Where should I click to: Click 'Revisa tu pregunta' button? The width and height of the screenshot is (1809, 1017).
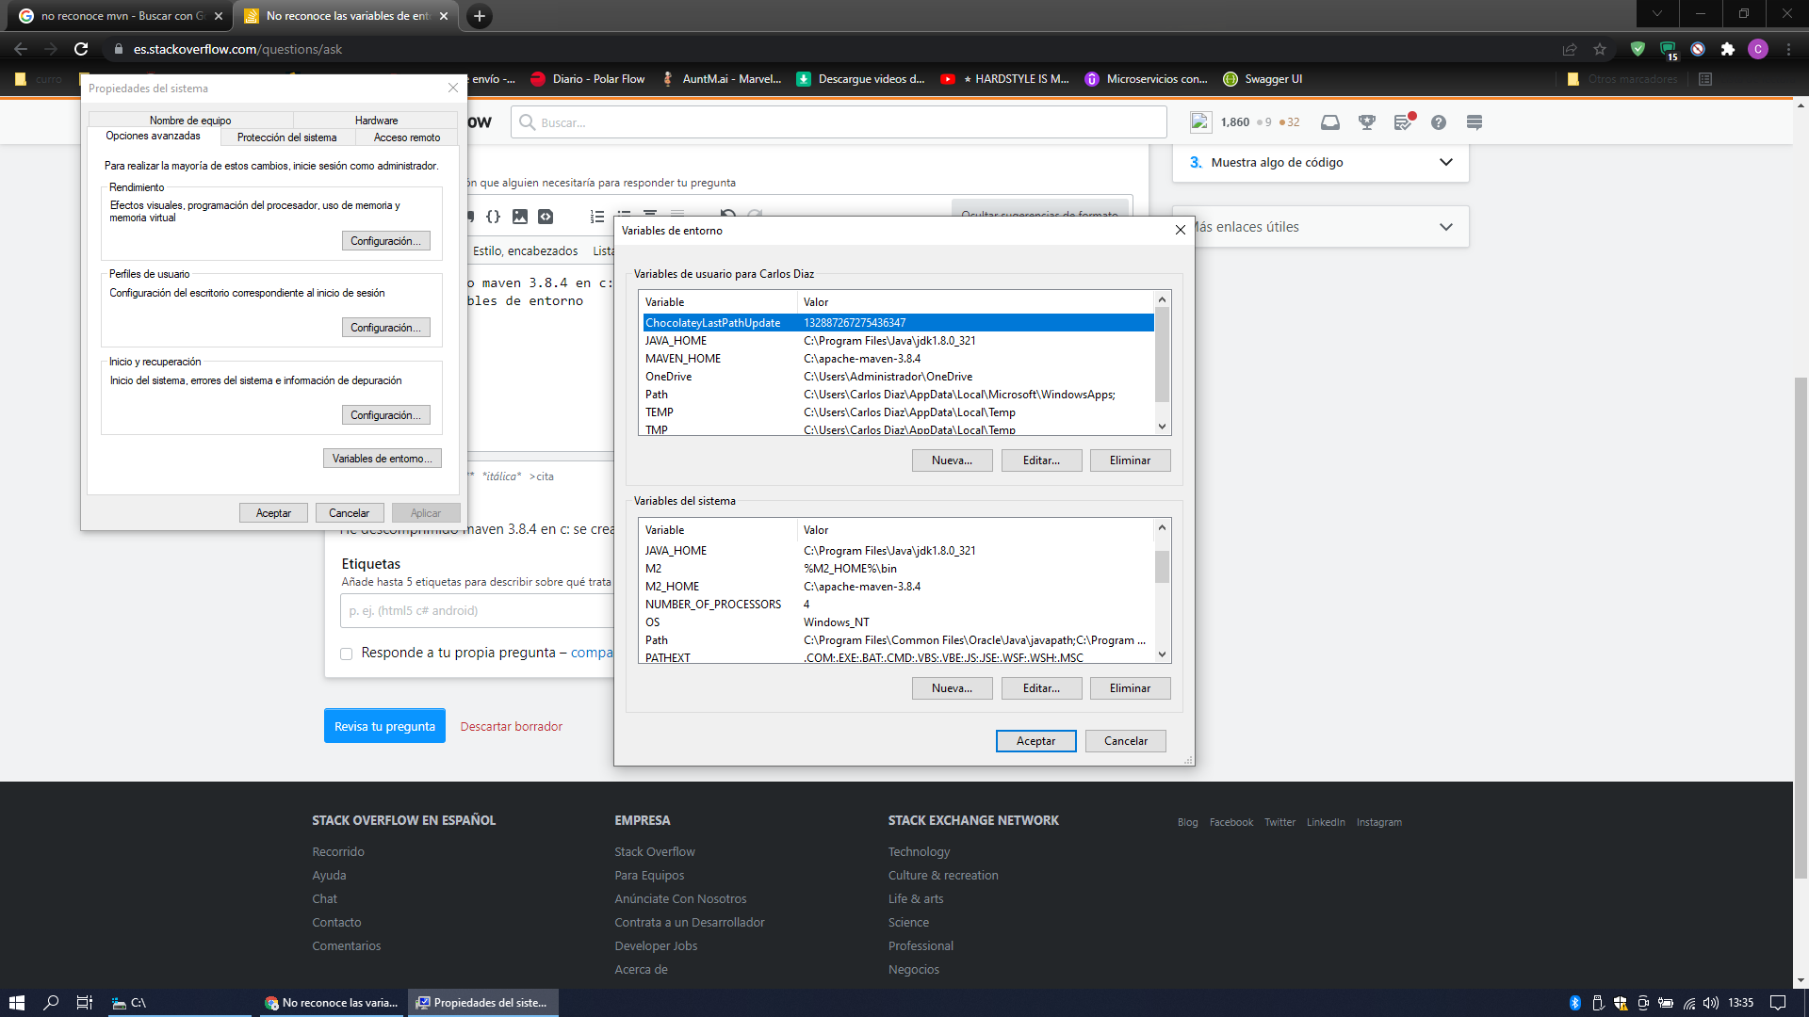coord(384,726)
